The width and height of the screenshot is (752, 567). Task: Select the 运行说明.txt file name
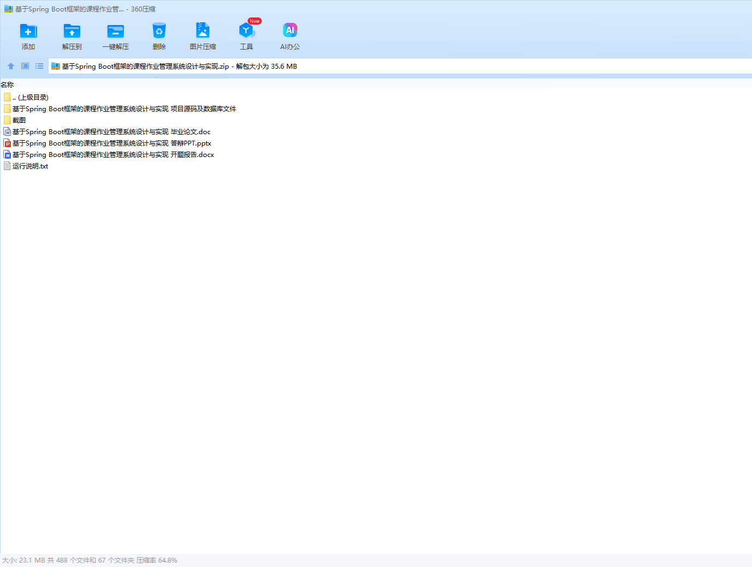tap(31, 166)
